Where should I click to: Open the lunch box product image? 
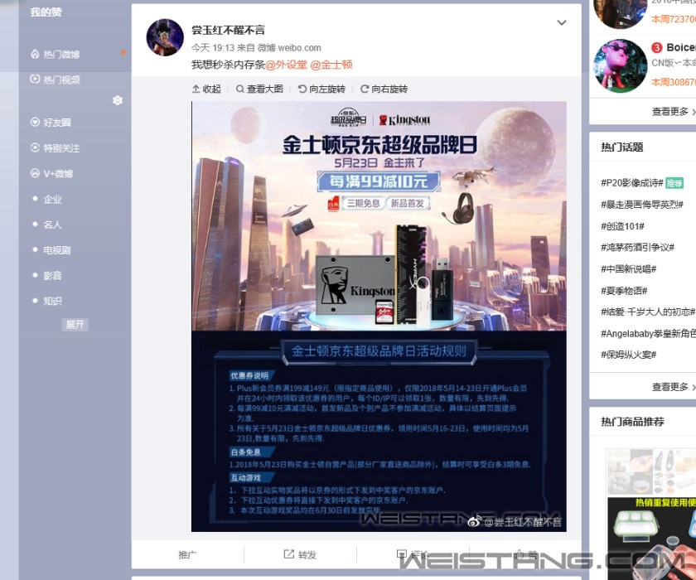pos(651,539)
